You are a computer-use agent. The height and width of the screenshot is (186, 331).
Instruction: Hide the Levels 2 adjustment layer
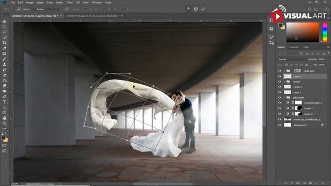tap(279, 114)
